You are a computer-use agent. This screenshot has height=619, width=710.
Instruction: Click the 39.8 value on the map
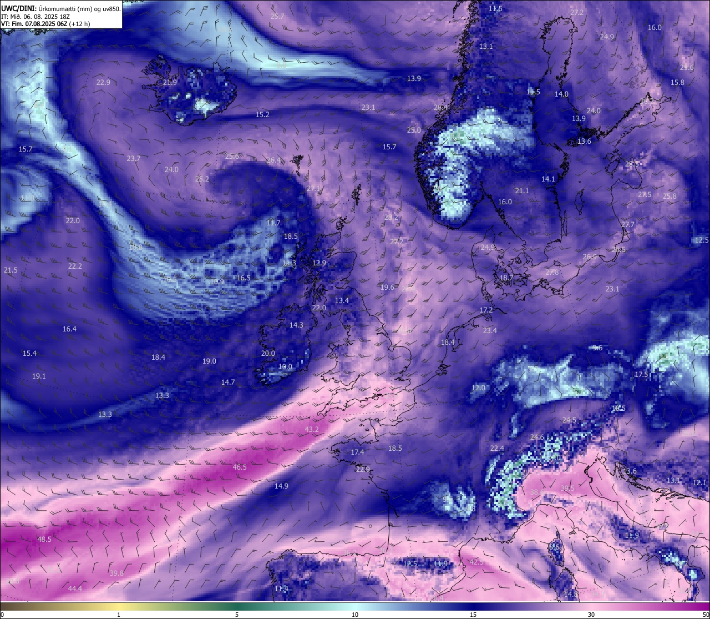click(116, 573)
